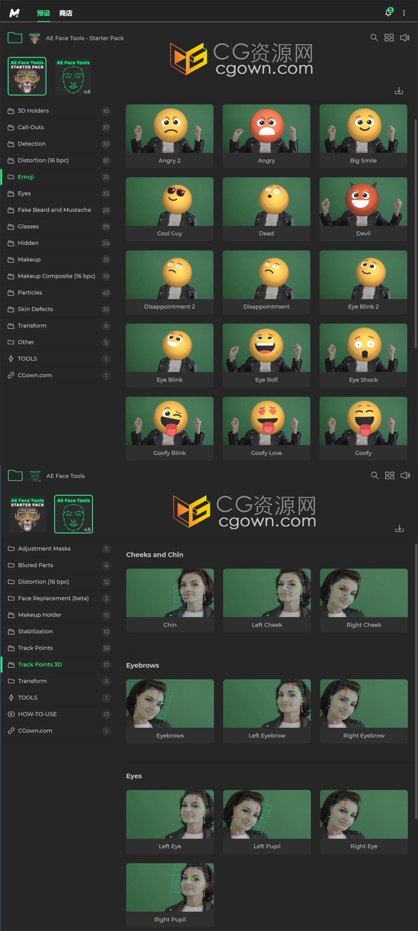Select the Eye Shock emoji preset
The image size is (418, 931).
[x=363, y=355]
